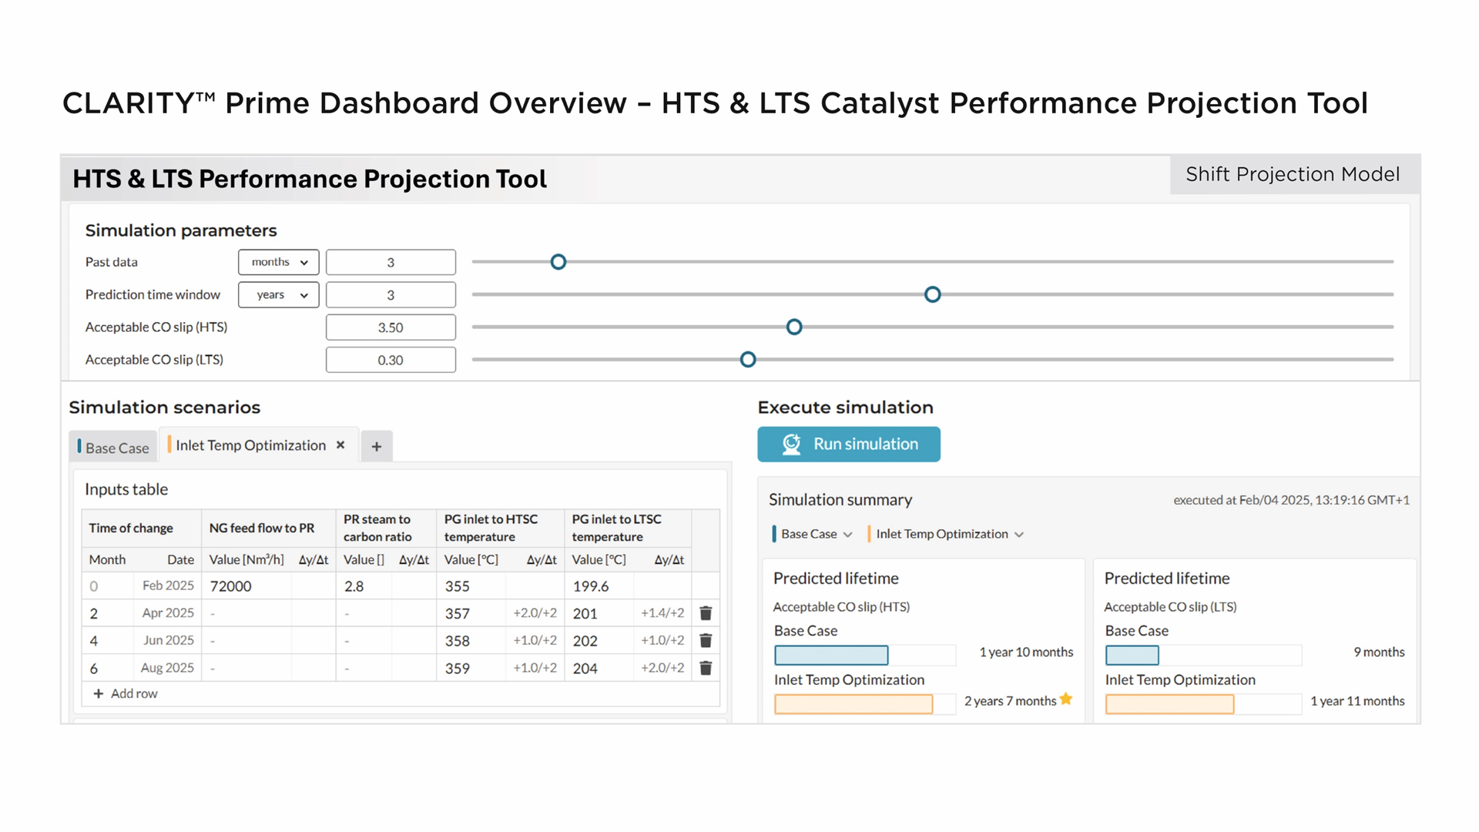Click the LTS Inlet Temp Optimization lifetime bar
Viewport: 1479px width, 832px height.
[1203, 704]
